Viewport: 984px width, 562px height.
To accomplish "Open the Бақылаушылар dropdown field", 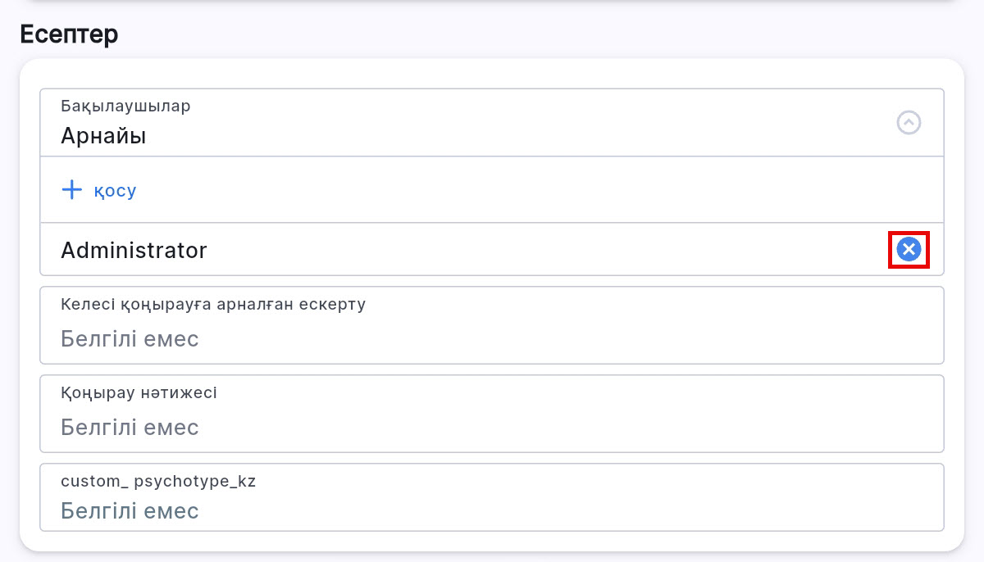I will 492,123.
